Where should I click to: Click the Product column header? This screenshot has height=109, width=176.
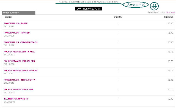[8, 17]
